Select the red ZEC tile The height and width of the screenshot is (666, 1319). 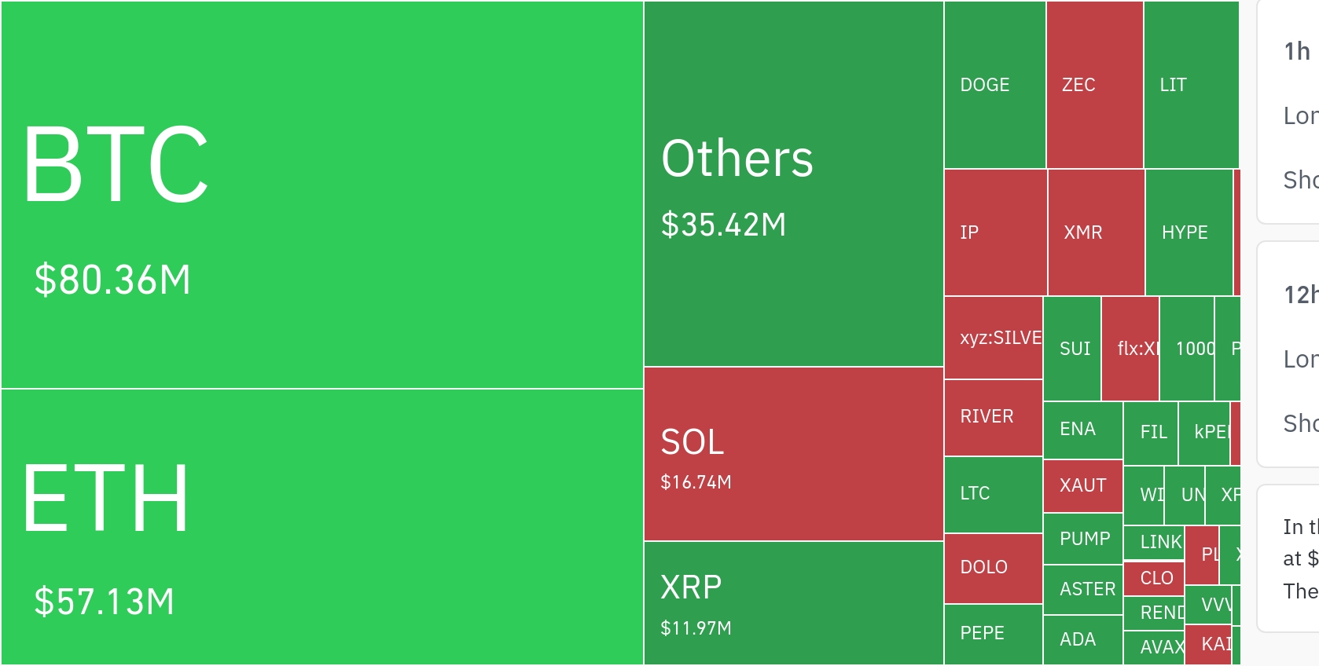1094,85
